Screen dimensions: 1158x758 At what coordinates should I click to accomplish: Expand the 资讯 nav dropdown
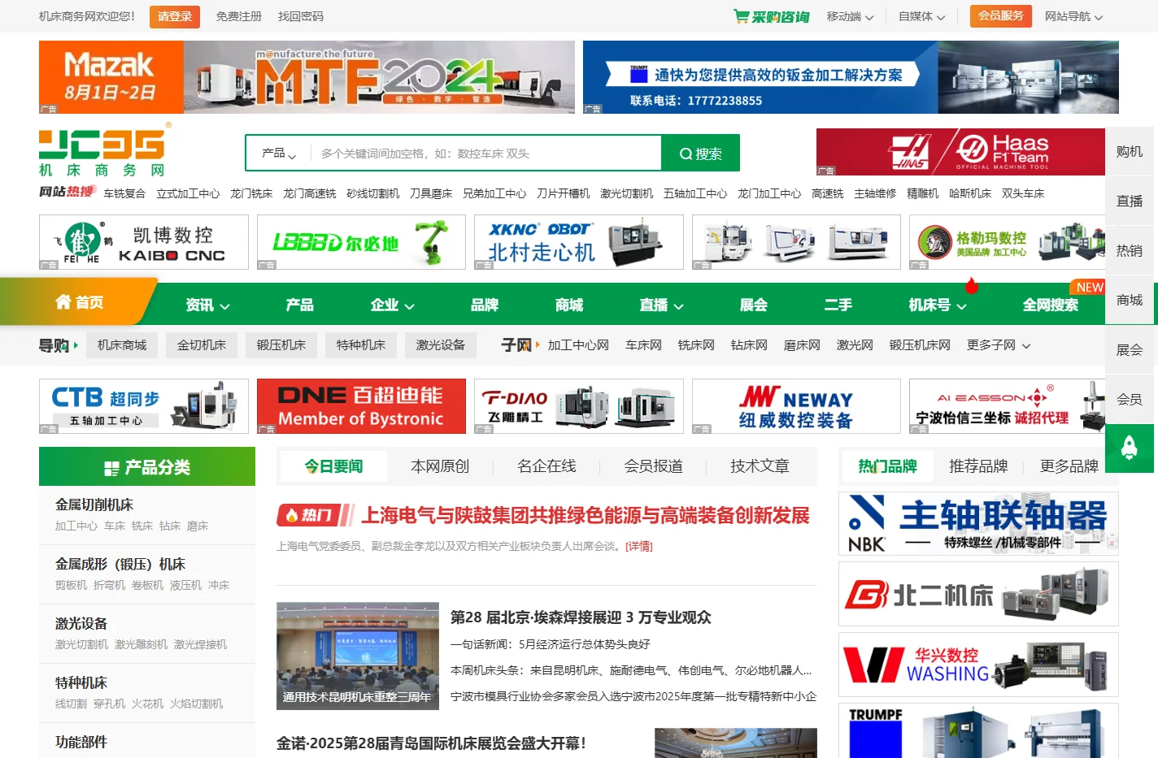point(207,305)
